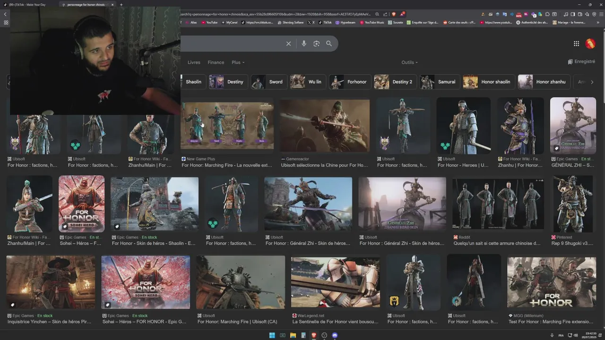
Task: Click the magnifying glass search icon
Action: point(329,43)
